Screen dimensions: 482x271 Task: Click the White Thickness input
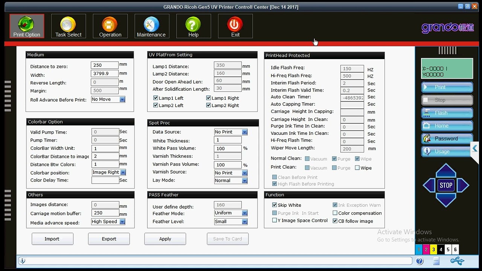(228, 140)
